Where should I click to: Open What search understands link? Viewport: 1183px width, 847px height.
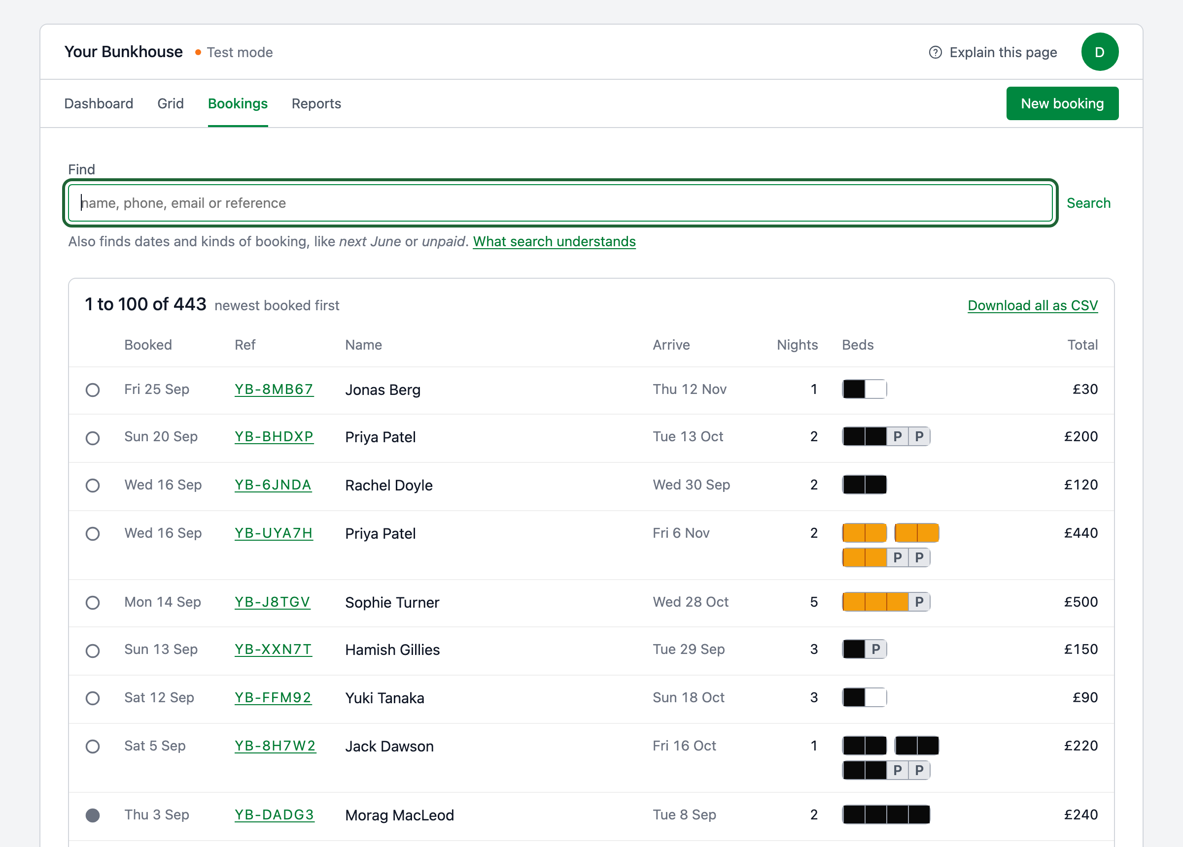click(x=554, y=241)
